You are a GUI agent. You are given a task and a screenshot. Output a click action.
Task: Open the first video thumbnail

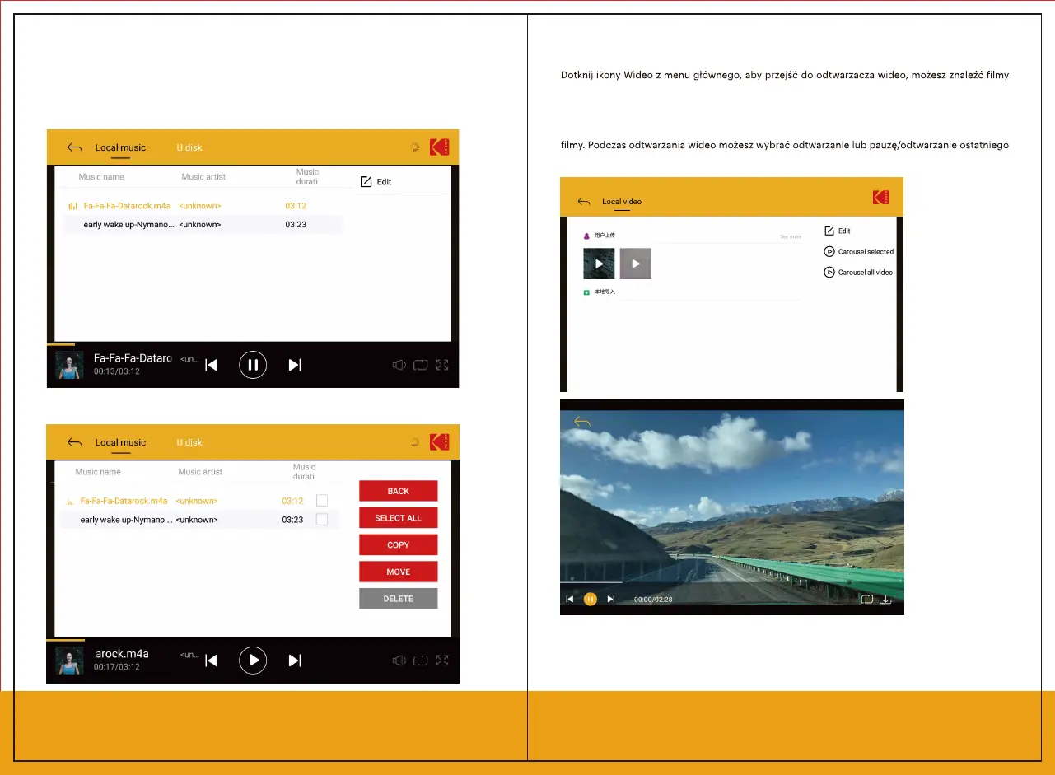click(599, 264)
